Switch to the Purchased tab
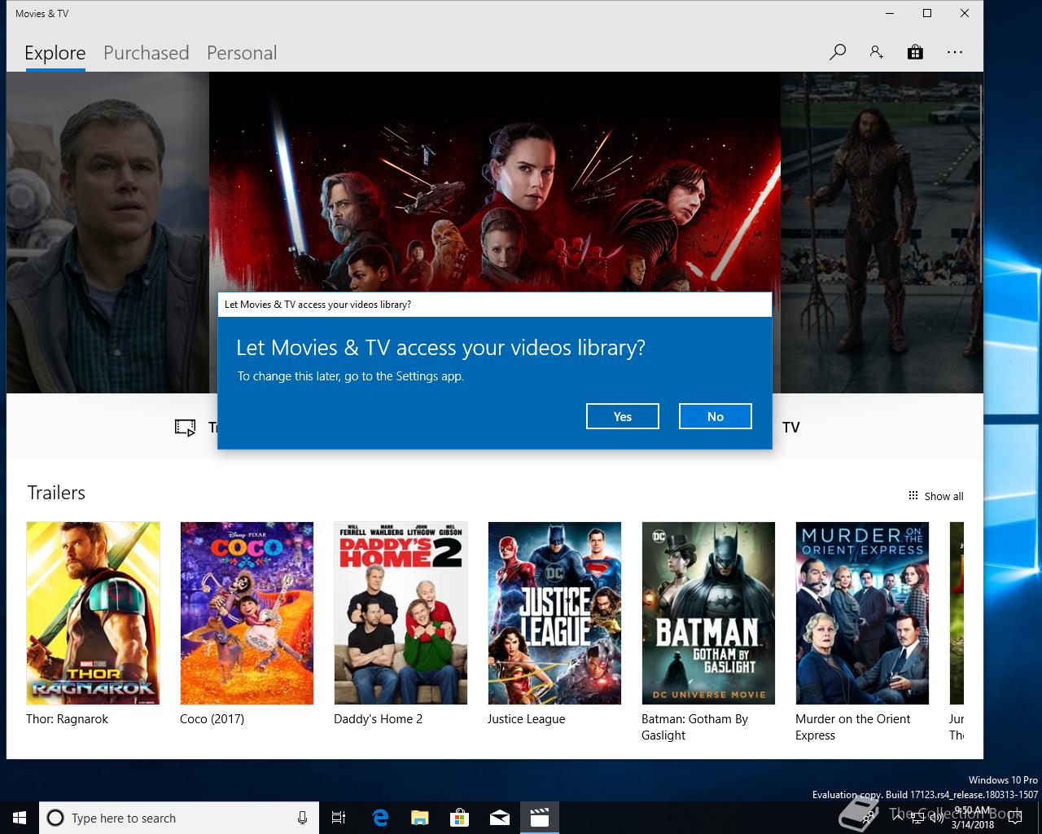1042x834 pixels. coord(146,53)
